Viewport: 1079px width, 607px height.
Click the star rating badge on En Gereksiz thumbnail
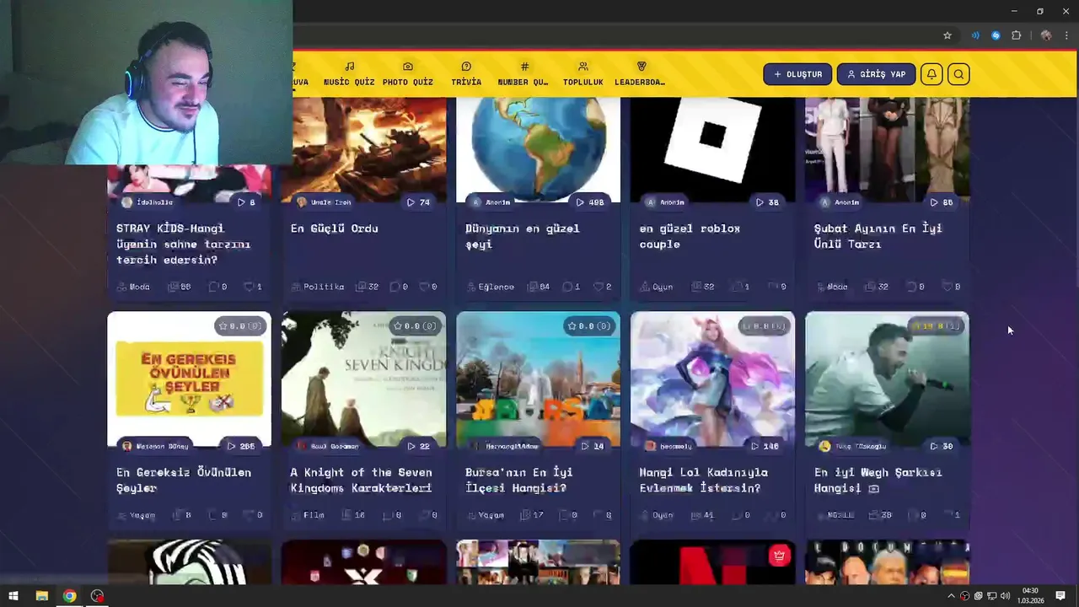click(241, 325)
